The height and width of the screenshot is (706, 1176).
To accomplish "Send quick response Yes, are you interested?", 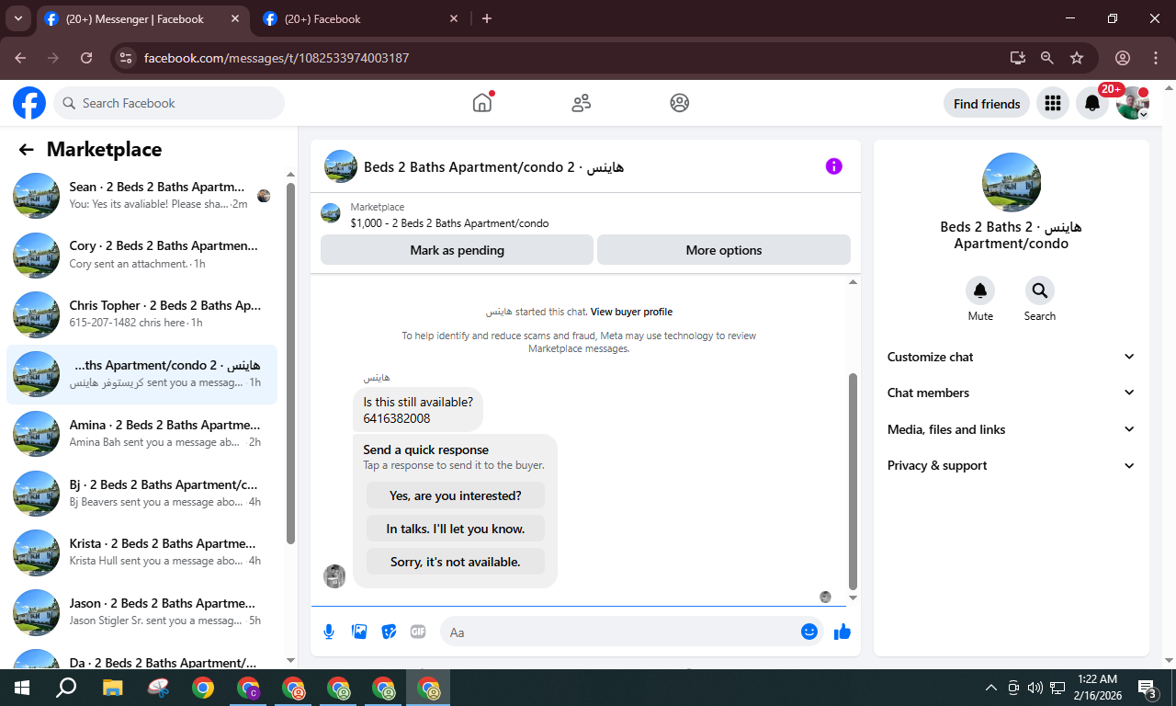I will (455, 495).
